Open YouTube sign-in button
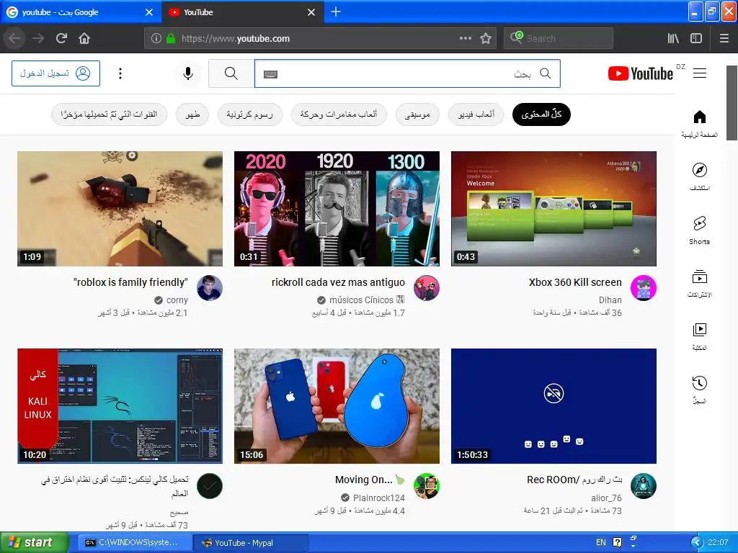 click(55, 73)
